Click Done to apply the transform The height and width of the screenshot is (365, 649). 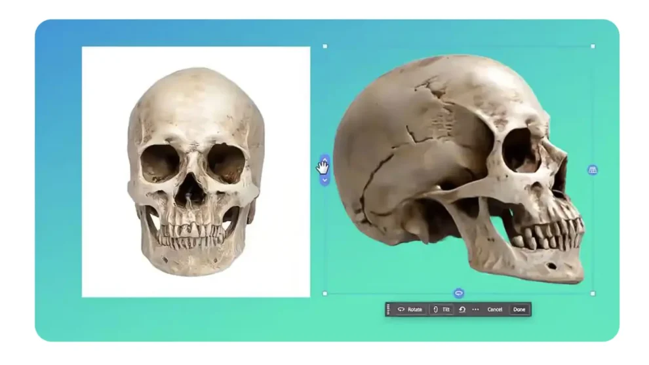pyautogui.click(x=519, y=309)
